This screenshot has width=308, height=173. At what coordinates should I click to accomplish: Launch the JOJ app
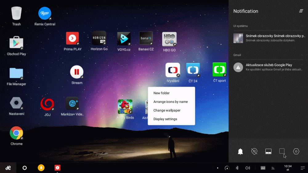(x=47, y=104)
